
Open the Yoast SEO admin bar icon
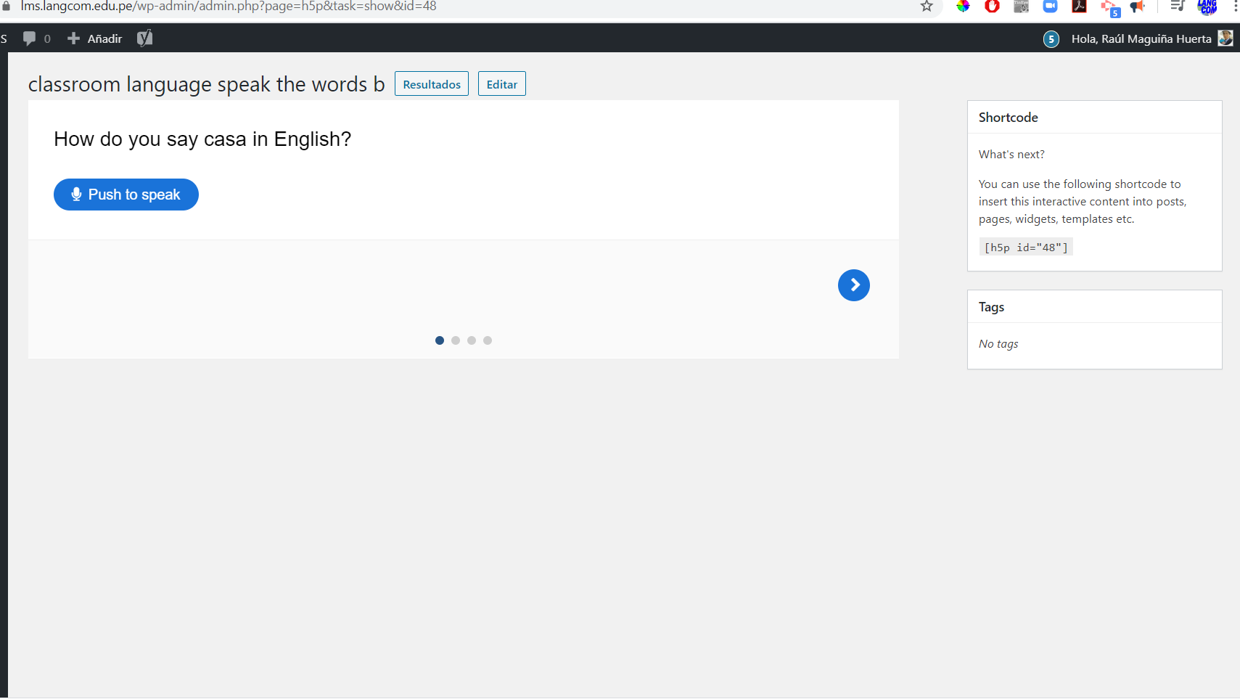(x=144, y=38)
